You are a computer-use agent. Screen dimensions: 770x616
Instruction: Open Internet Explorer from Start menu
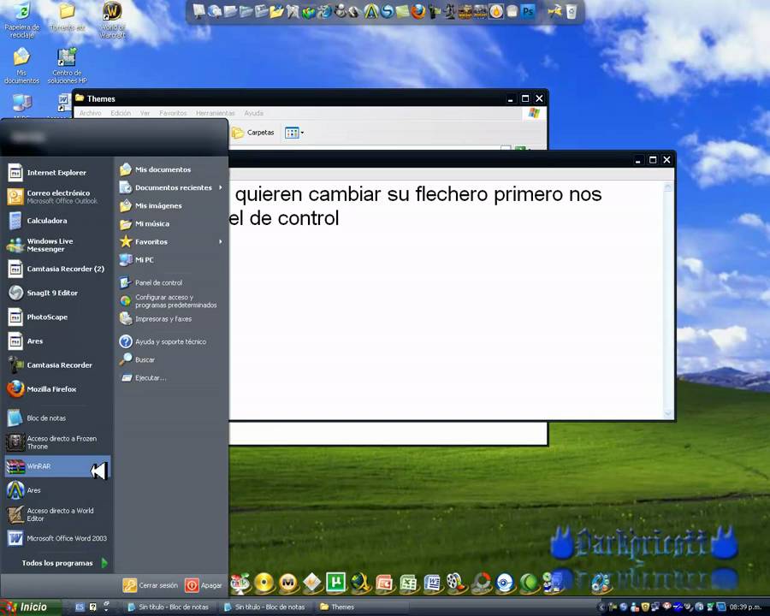57,173
